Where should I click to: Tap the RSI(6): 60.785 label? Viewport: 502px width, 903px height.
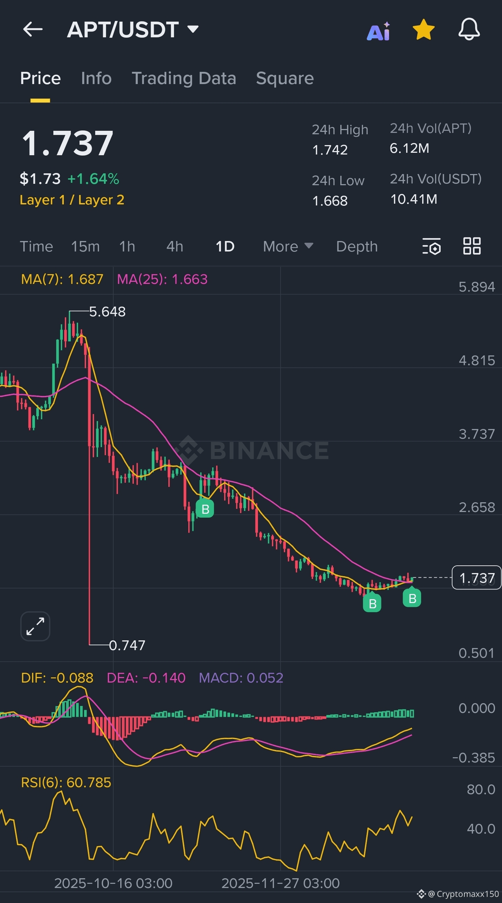point(66,782)
